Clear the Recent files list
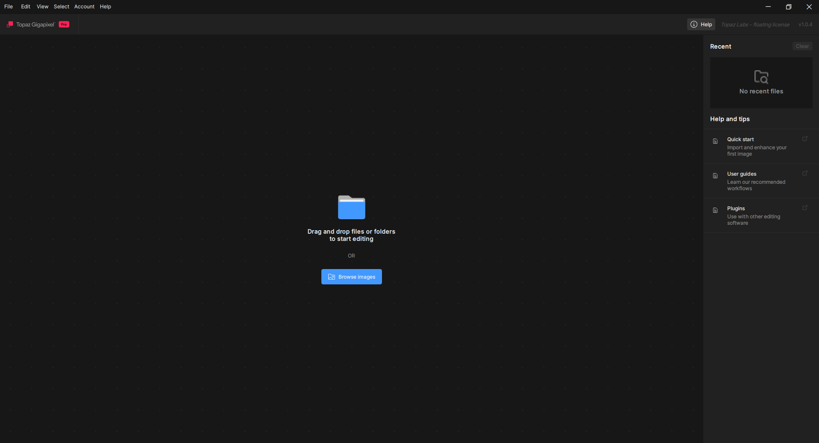The image size is (819, 443). (x=802, y=46)
